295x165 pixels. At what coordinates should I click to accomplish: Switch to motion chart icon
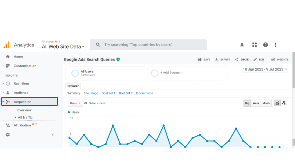(284, 103)
